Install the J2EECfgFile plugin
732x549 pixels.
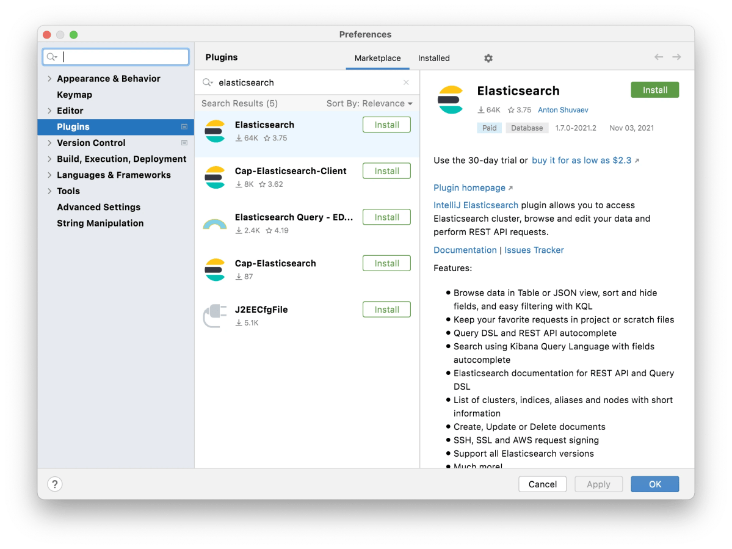point(386,310)
